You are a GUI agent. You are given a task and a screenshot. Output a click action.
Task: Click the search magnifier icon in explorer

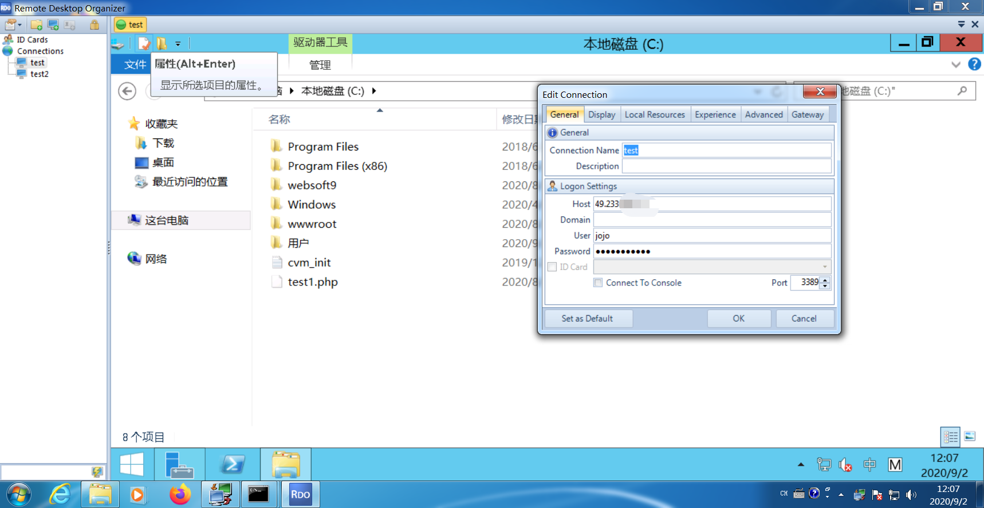tap(962, 91)
